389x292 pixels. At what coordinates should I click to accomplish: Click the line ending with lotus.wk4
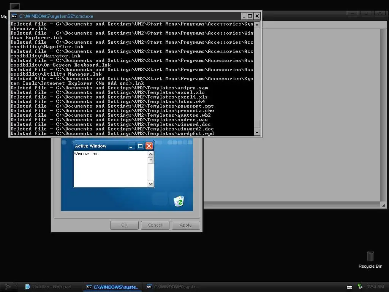click(108, 102)
